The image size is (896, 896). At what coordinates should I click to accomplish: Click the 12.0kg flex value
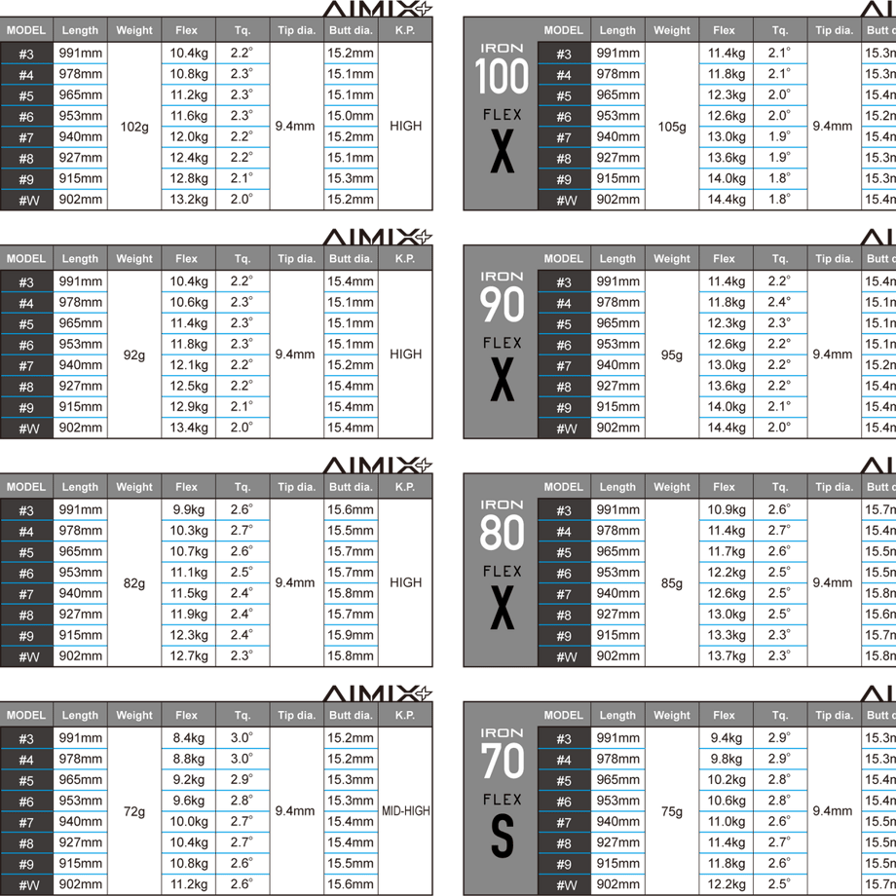[x=189, y=136]
